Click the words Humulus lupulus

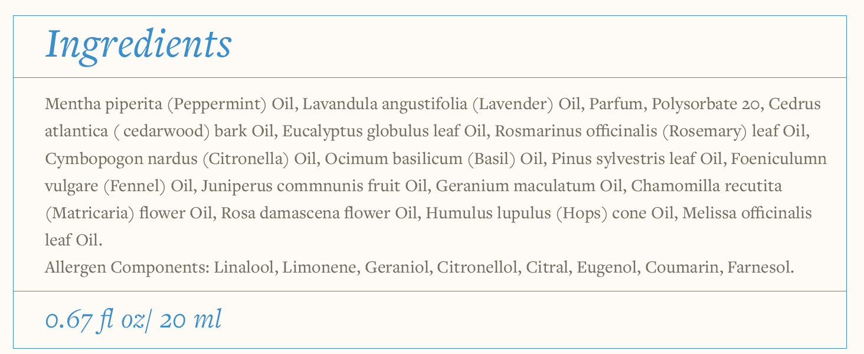[488, 214]
